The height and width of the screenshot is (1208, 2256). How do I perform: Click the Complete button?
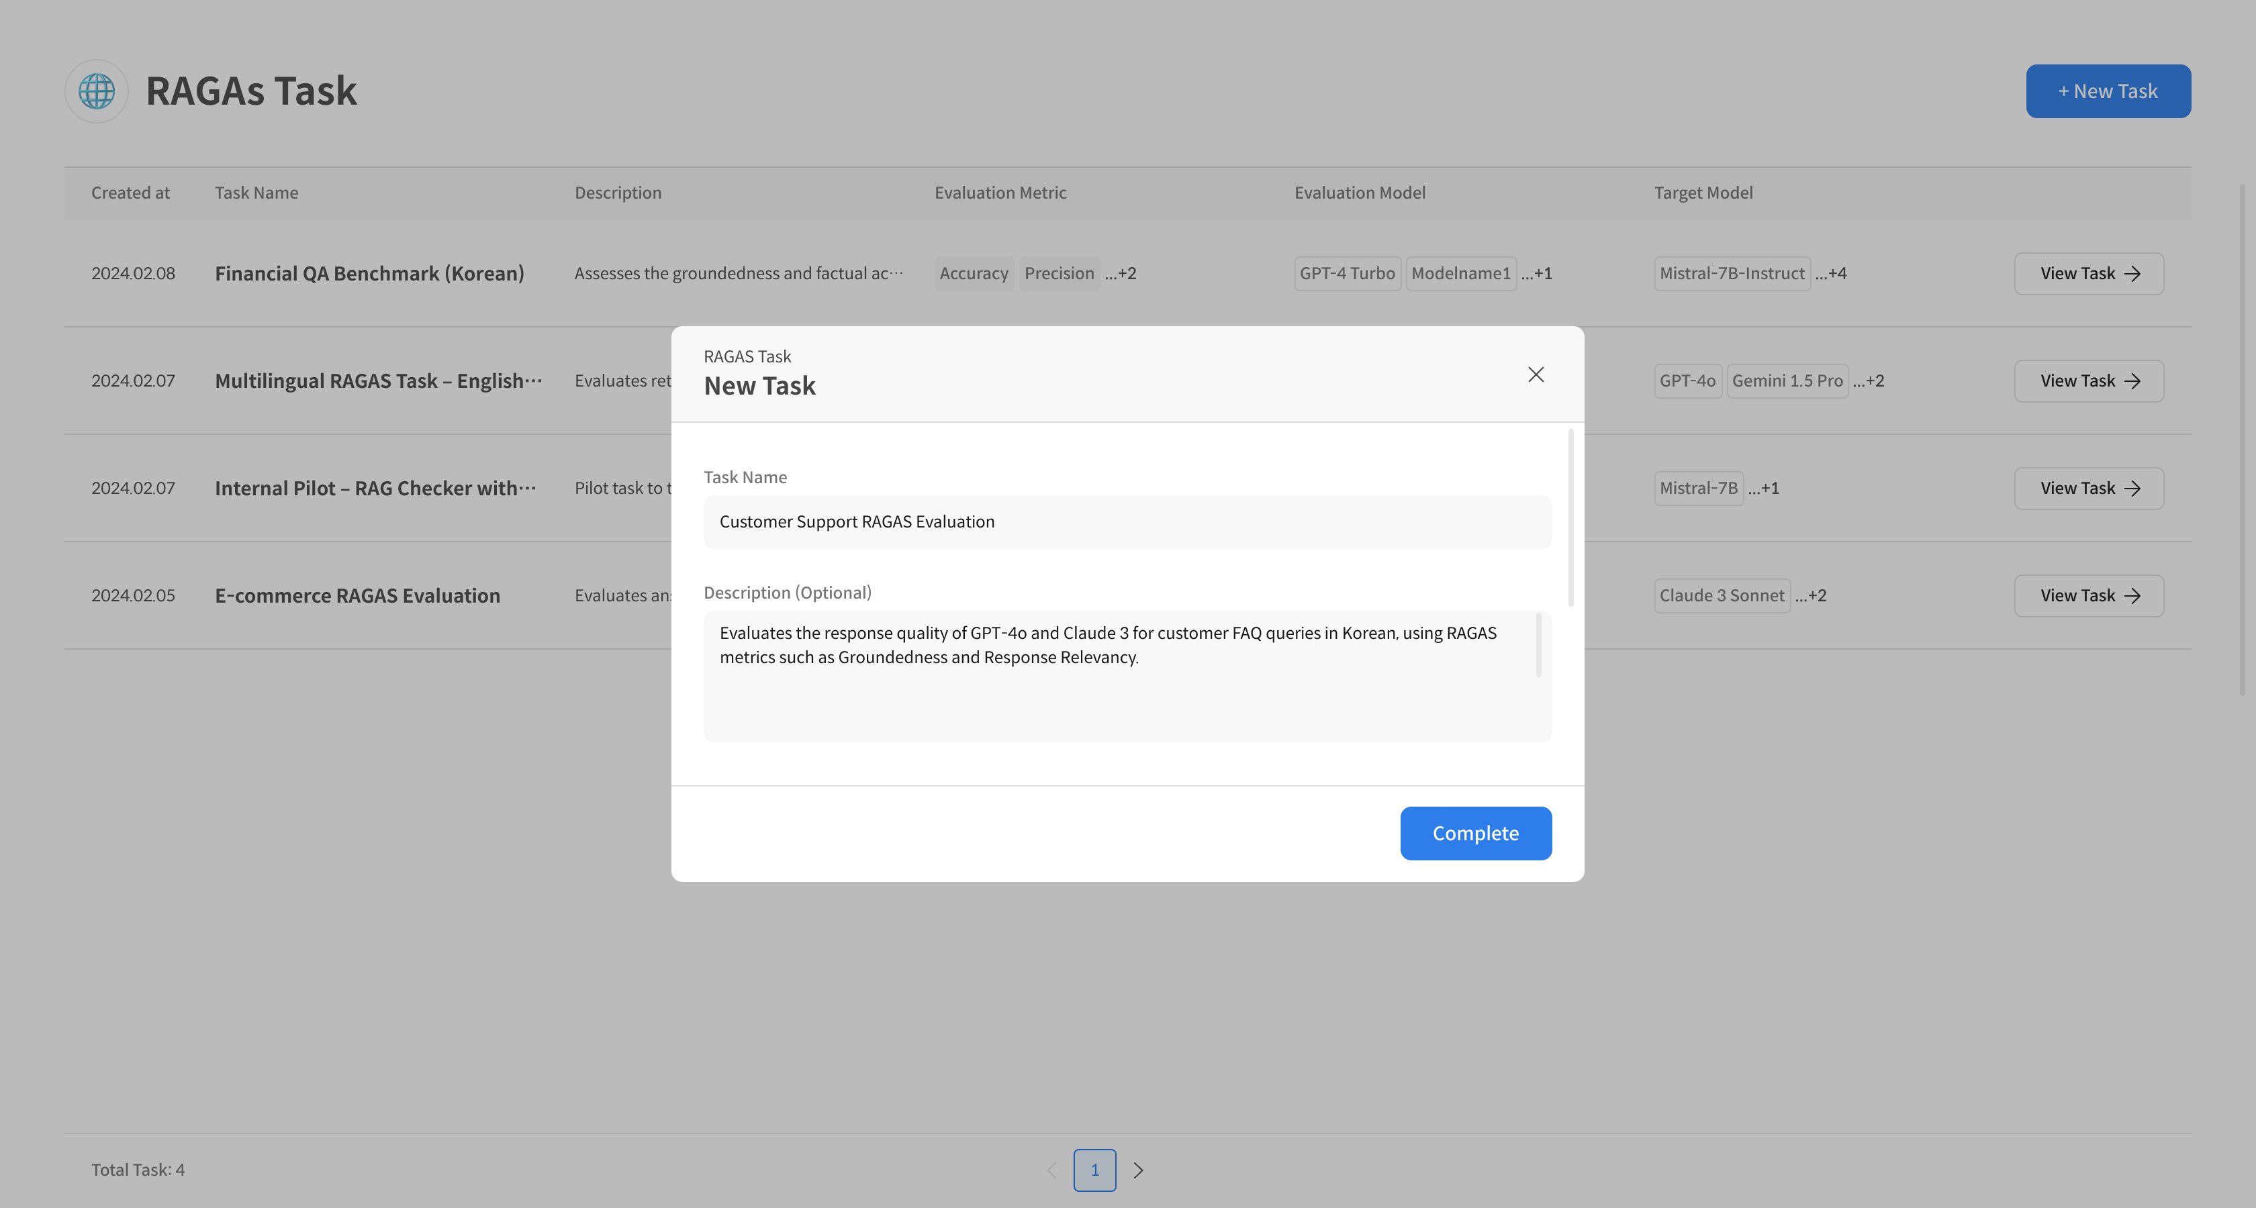(x=1475, y=834)
